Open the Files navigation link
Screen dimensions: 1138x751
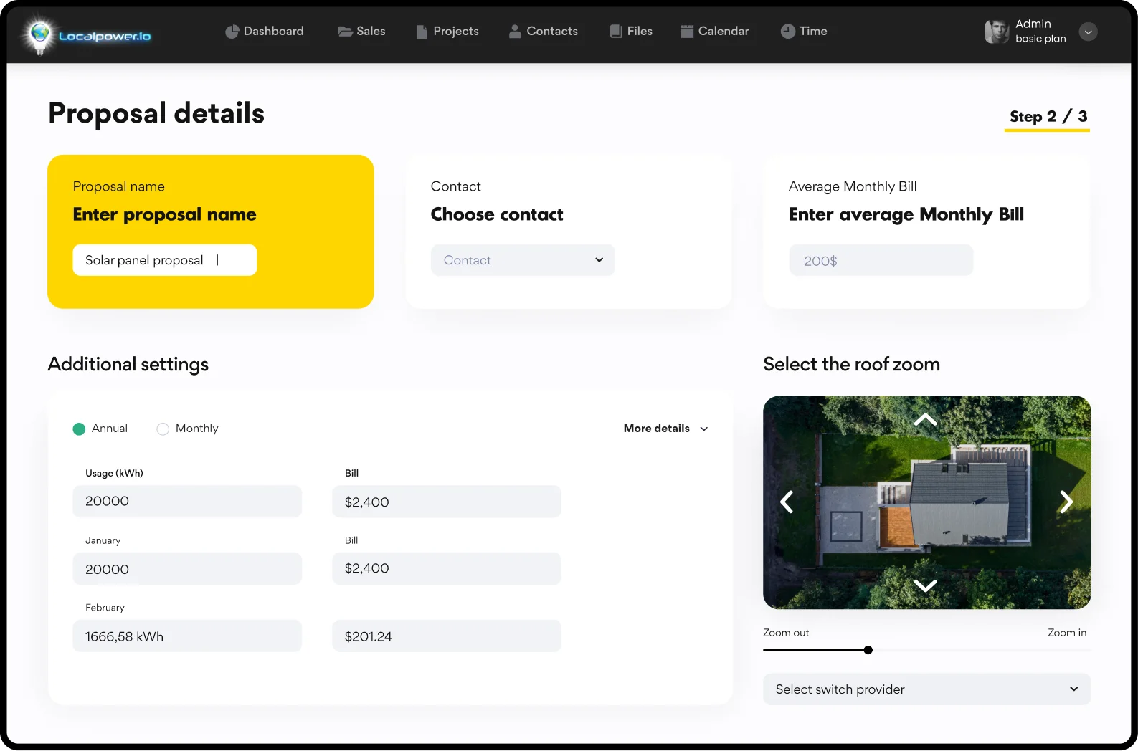(631, 32)
